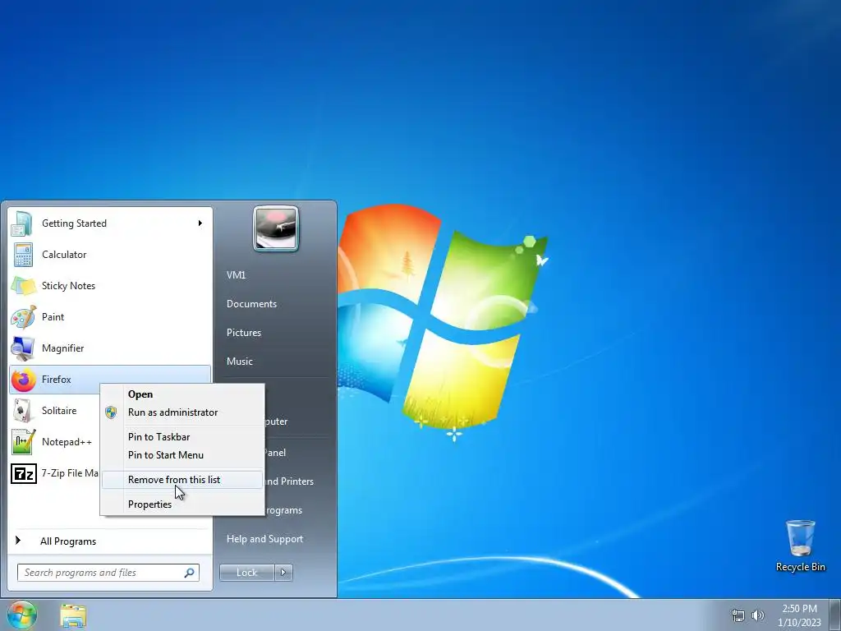The height and width of the screenshot is (631, 841).
Task: Choose Pin to Start Menu
Action: click(x=182, y=455)
